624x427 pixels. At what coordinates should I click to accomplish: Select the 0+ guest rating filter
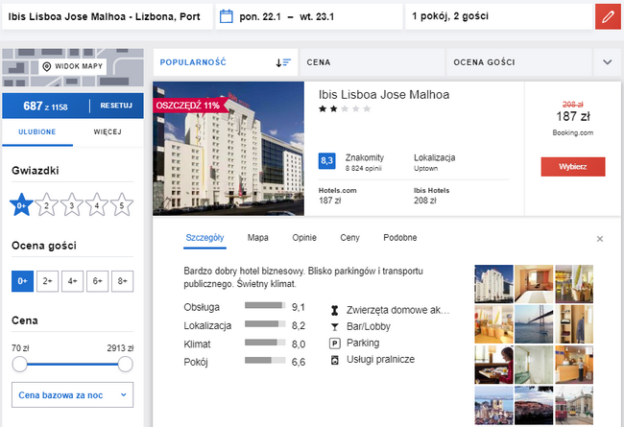point(22,281)
